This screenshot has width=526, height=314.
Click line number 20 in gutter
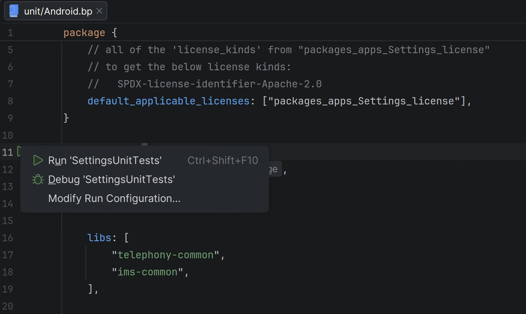click(x=8, y=306)
